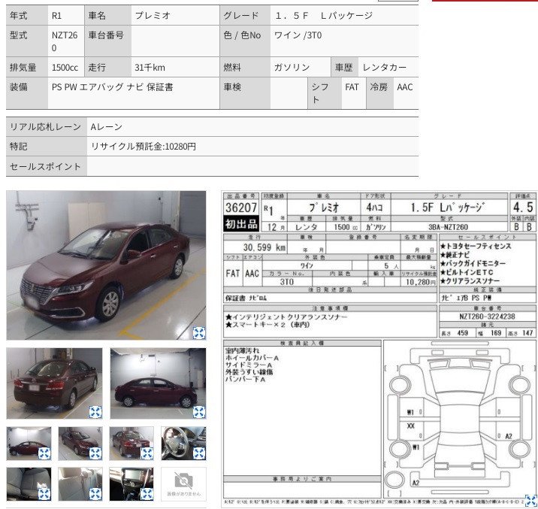Click the 4.5 evaluation score on the sheet

pyautogui.click(x=523, y=208)
